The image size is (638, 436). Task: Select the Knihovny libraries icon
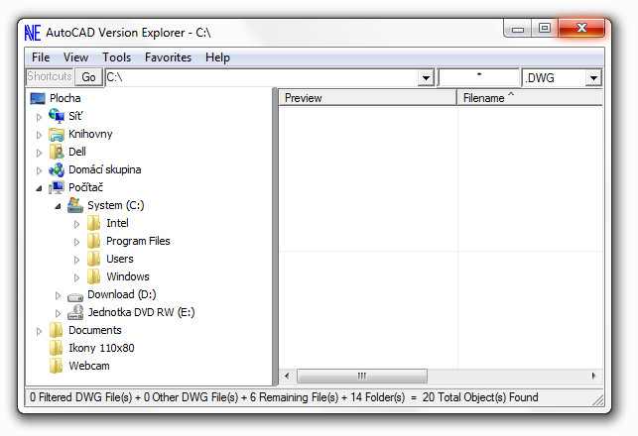point(57,134)
